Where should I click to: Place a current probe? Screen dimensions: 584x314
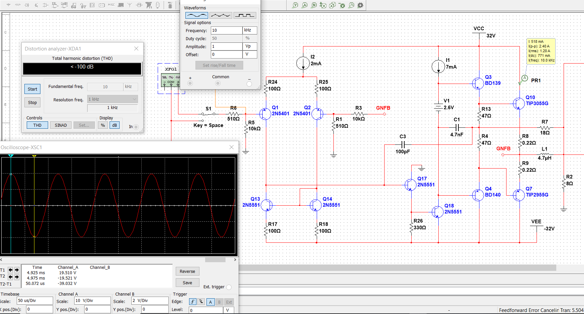[x=305, y=5]
